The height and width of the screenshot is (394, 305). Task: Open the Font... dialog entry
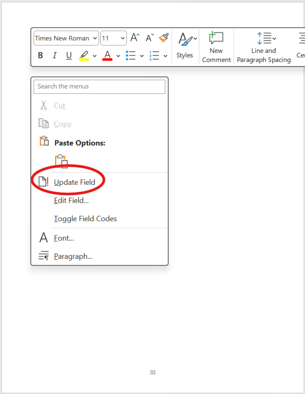[x=99, y=238]
